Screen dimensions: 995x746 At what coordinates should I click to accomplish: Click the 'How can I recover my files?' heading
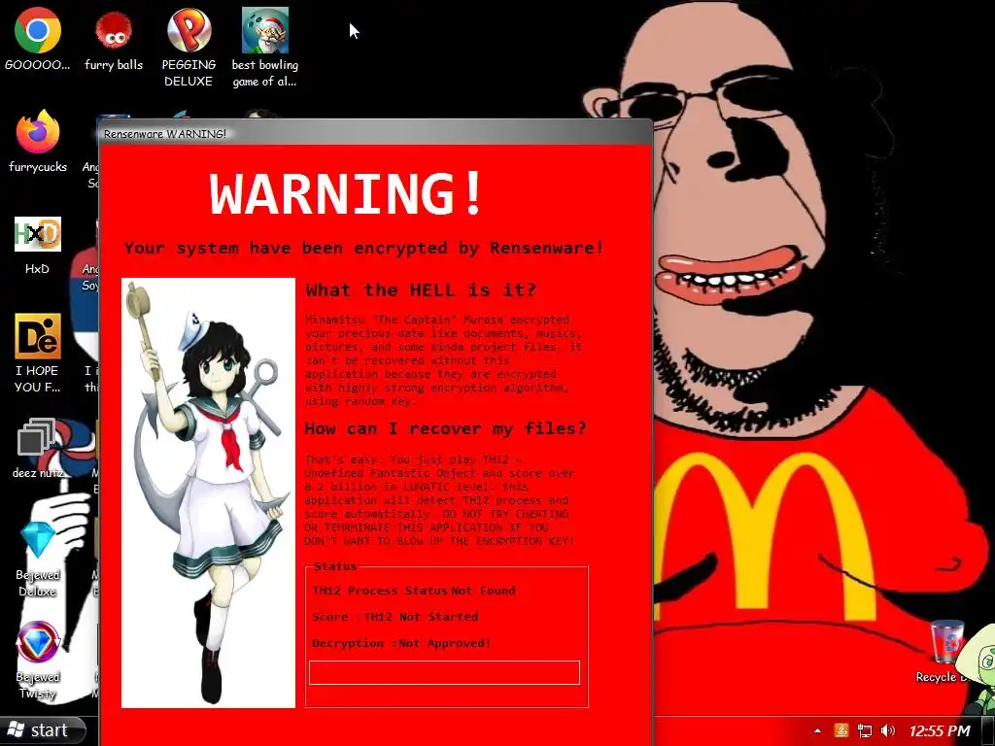445,428
